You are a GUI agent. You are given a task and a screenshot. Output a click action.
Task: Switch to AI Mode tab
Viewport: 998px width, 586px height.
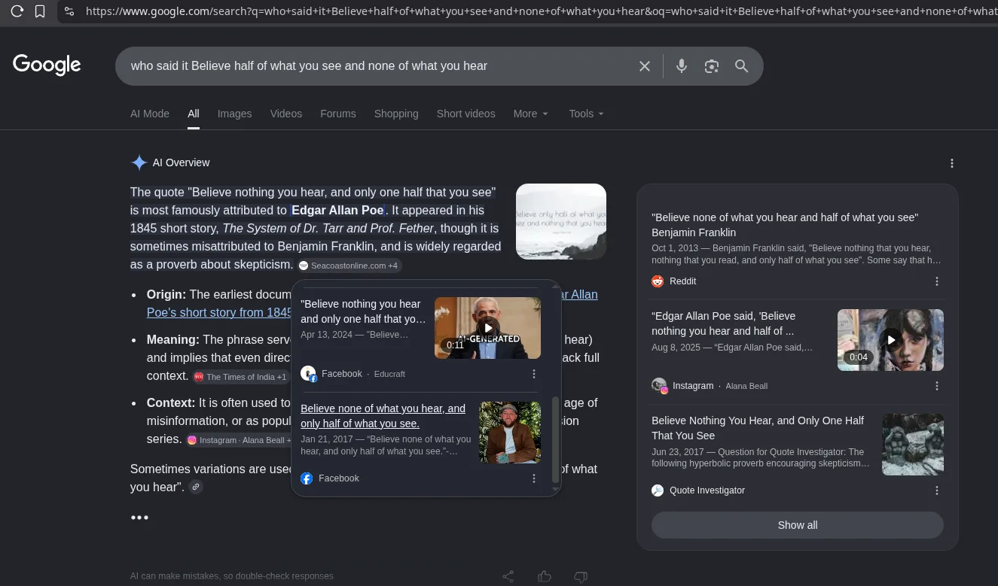pyautogui.click(x=150, y=114)
